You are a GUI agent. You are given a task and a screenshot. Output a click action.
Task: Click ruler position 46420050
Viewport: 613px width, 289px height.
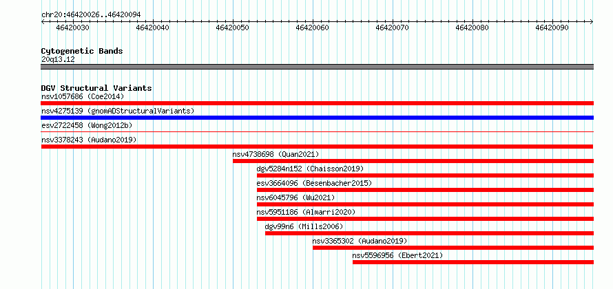233,28
